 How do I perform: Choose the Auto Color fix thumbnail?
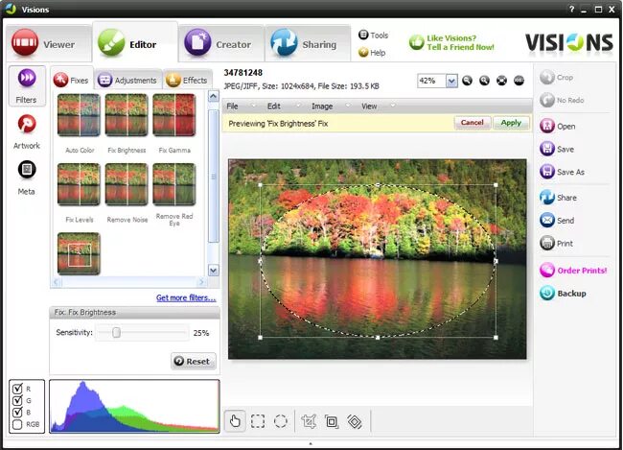[x=79, y=115]
